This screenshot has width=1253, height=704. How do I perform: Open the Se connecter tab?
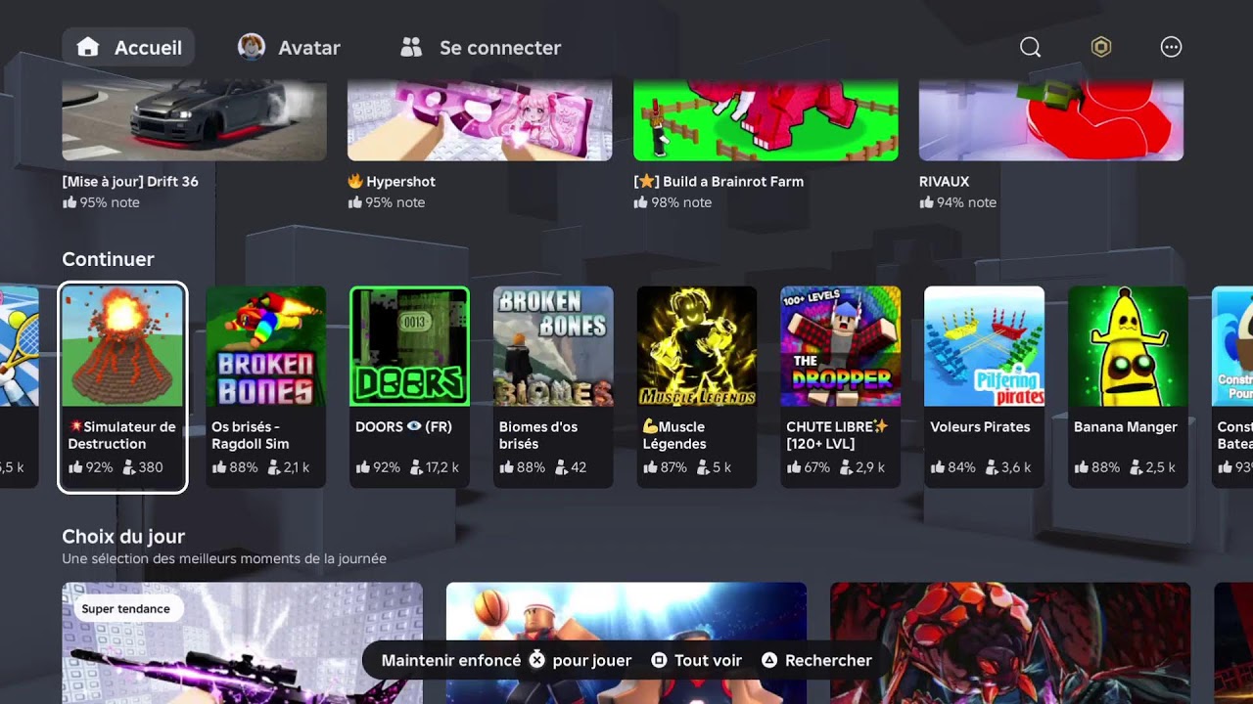[481, 47]
